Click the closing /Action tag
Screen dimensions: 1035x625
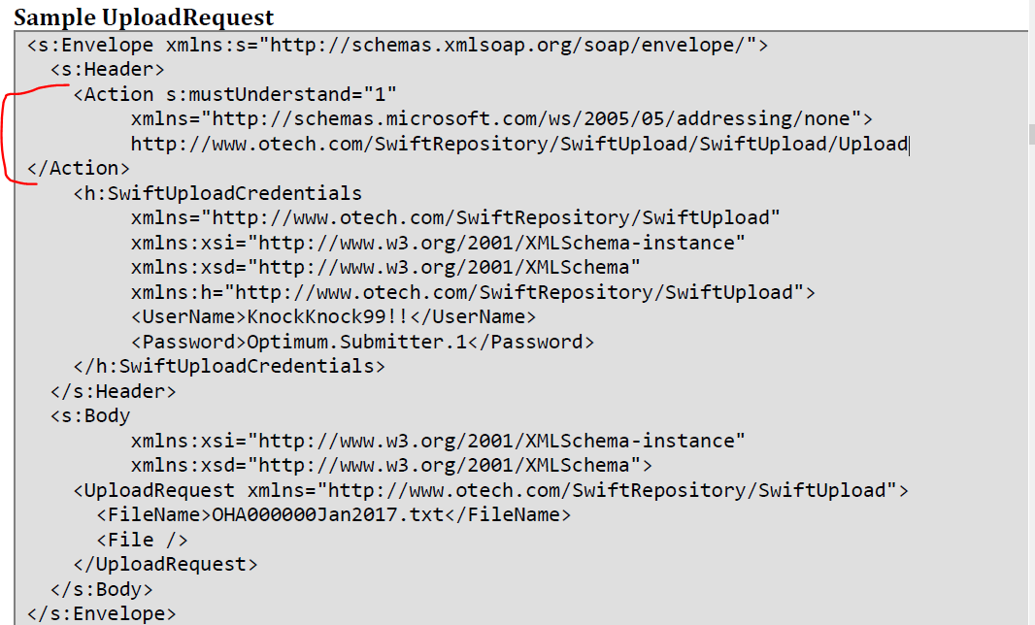pos(79,168)
